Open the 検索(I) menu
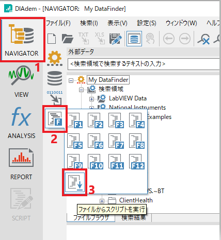This screenshot has height=240, width=221. click(89, 23)
